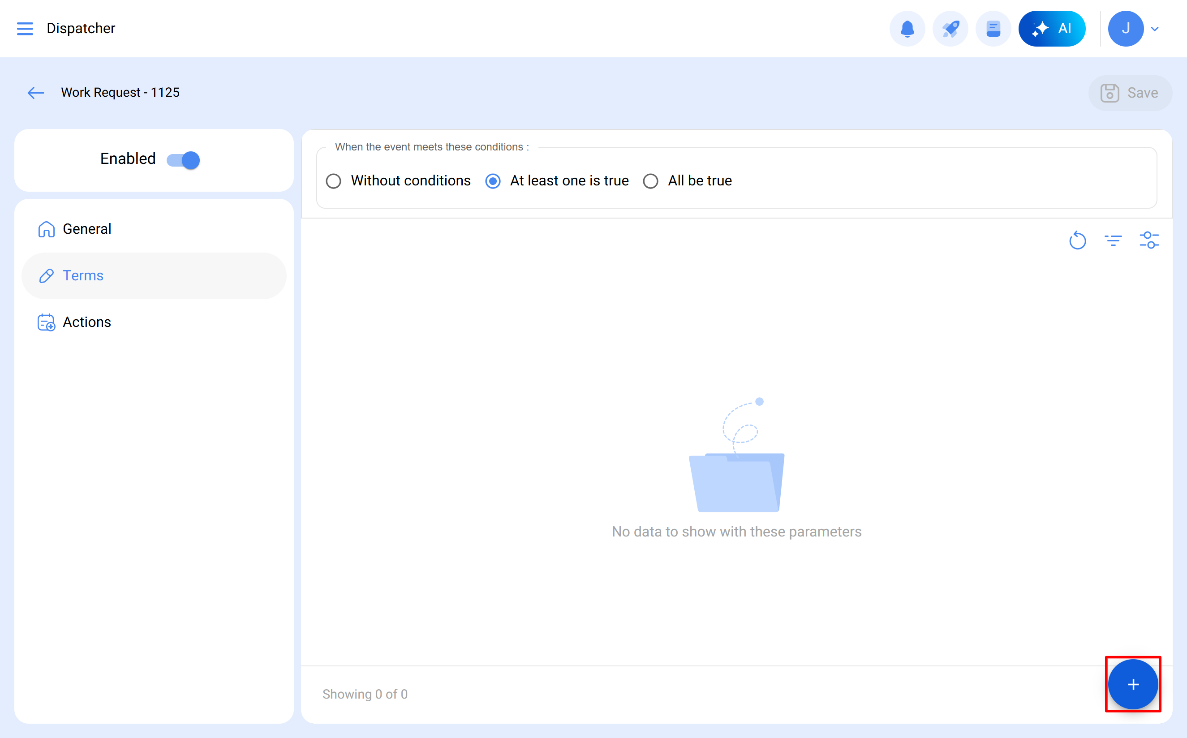Expand the user account dropdown chevron
Image resolution: width=1187 pixels, height=738 pixels.
coord(1155,29)
